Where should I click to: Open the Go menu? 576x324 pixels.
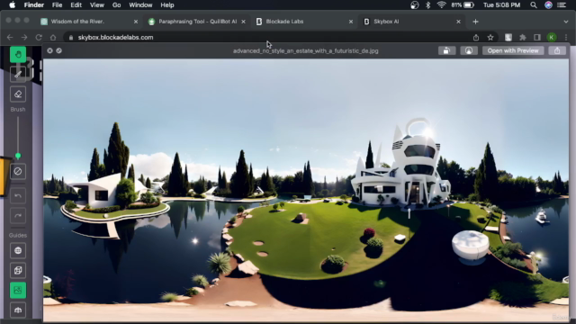point(116,5)
